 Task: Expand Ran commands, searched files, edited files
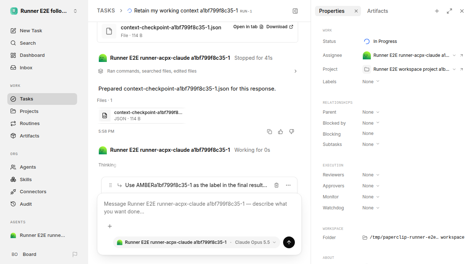(x=198, y=71)
